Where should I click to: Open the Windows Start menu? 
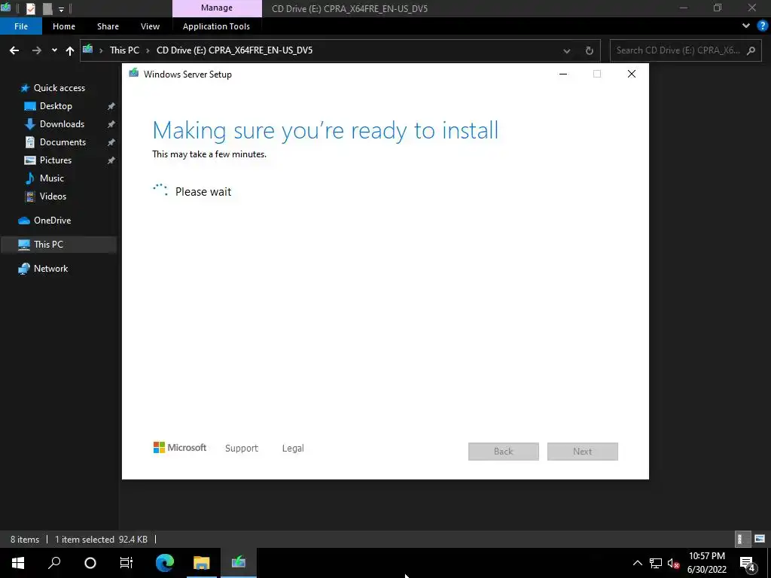tap(18, 563)
